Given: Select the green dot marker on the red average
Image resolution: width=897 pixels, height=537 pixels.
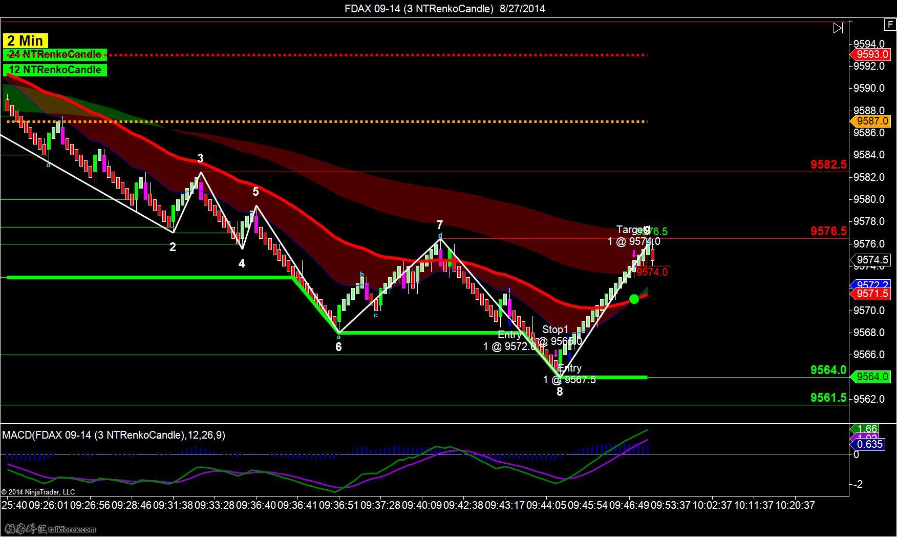Looking at the screenshot, I should pyautogui.click(x=634, y=299).
